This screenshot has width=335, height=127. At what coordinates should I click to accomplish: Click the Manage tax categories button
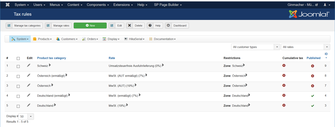[x=24, y=25]
